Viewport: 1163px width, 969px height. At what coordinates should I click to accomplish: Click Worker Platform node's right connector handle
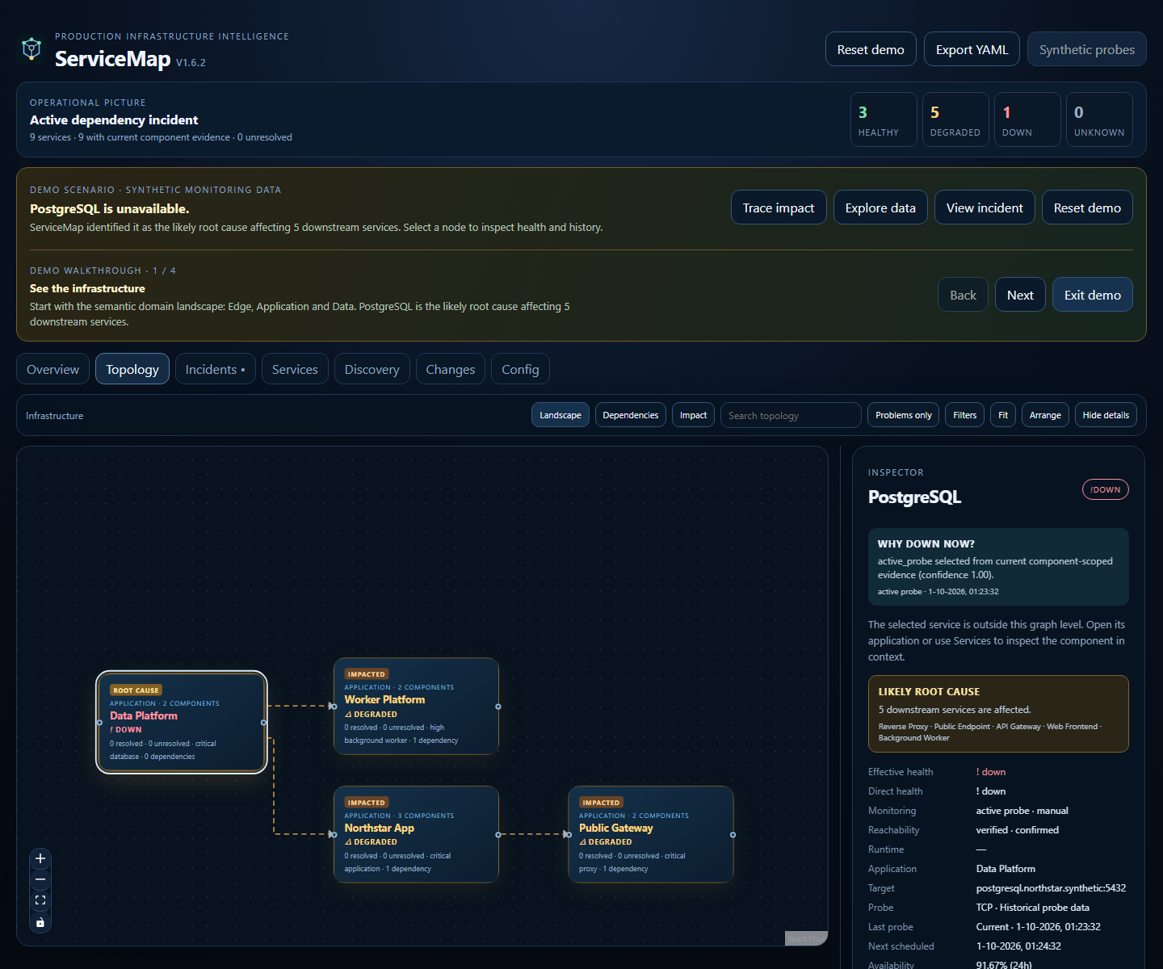point(498,707)
